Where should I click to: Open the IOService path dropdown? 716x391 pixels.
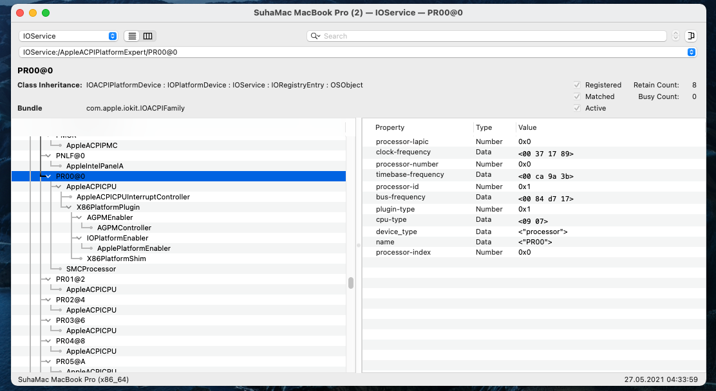pyautogui.click(x=357, y=52)
